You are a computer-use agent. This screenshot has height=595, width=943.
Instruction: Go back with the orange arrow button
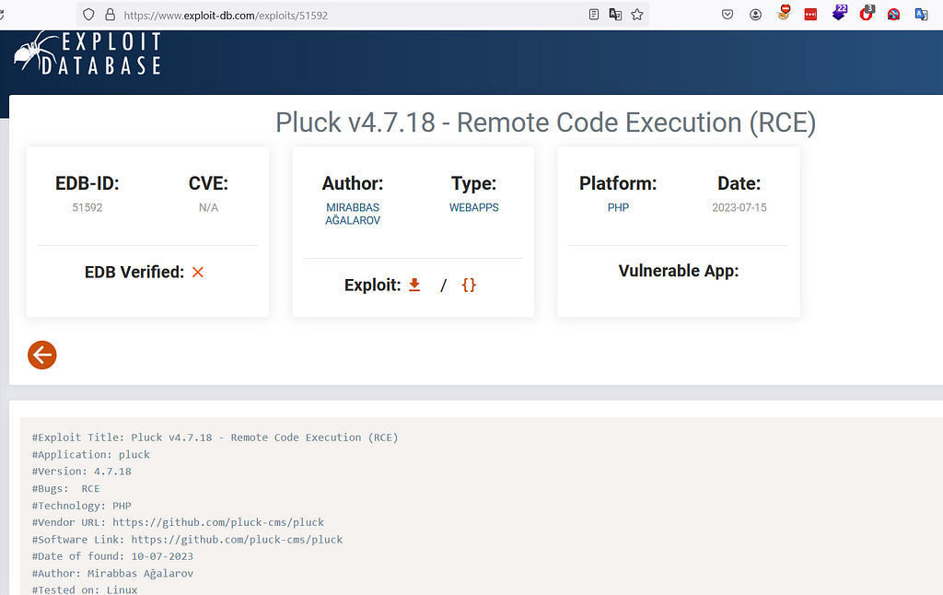pos(42,355)
